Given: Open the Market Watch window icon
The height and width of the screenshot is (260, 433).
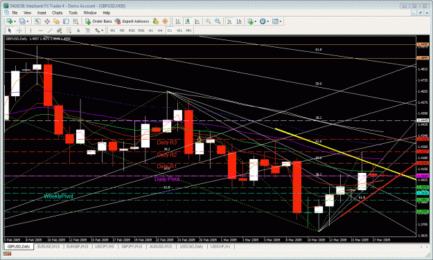Looking at the screenshot, I should coord(37,21).
